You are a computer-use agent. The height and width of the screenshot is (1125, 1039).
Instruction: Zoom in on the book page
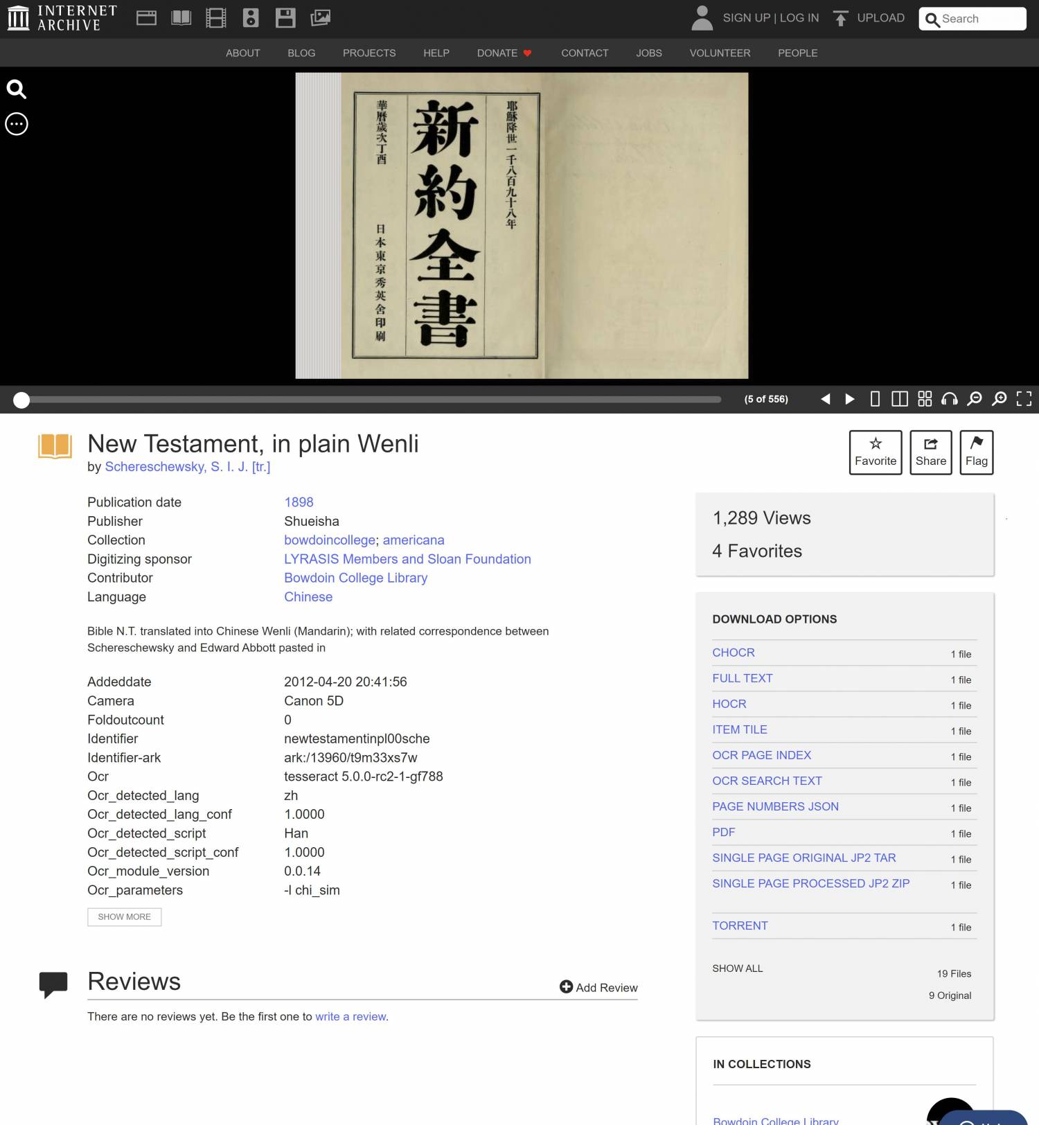click(x=1000, y=399)
